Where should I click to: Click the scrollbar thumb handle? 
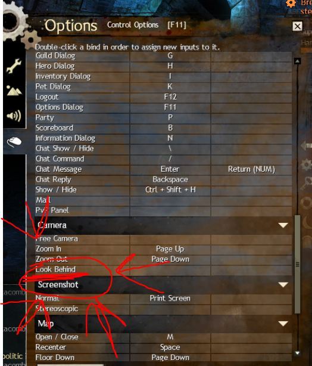click(297, 265)
